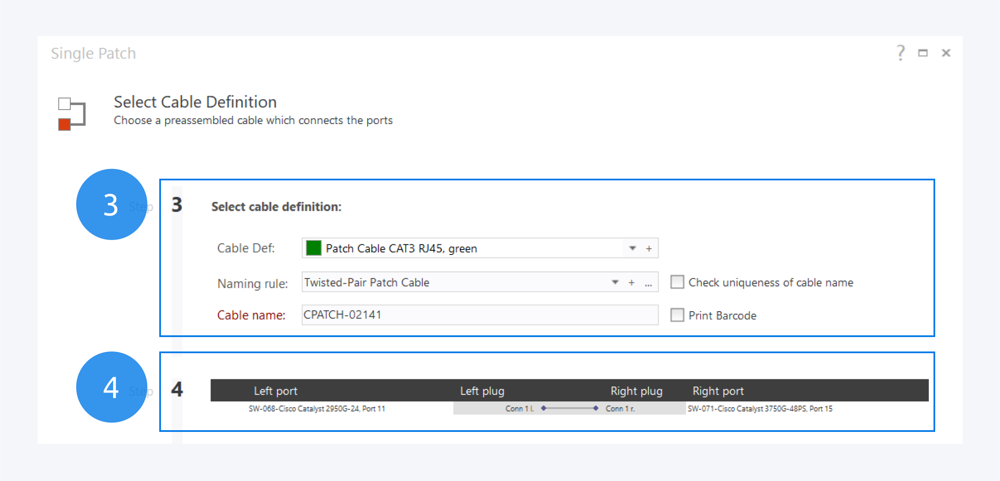
Task: Click the Left plug column header
Action: tap(482, 391)
